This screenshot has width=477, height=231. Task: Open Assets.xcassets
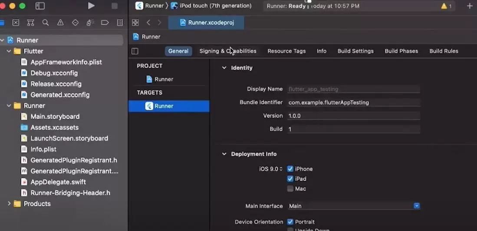click(x=54, y=128)
